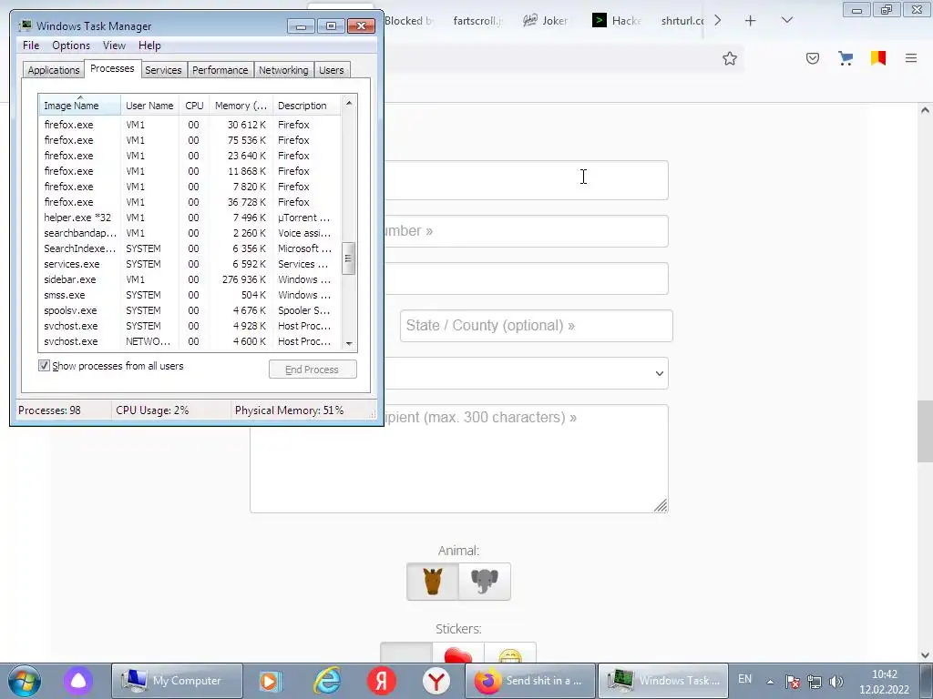Screen dimensions: 933x699
Task: Click the EN language indicator
Action: click(x=744, y=679)
